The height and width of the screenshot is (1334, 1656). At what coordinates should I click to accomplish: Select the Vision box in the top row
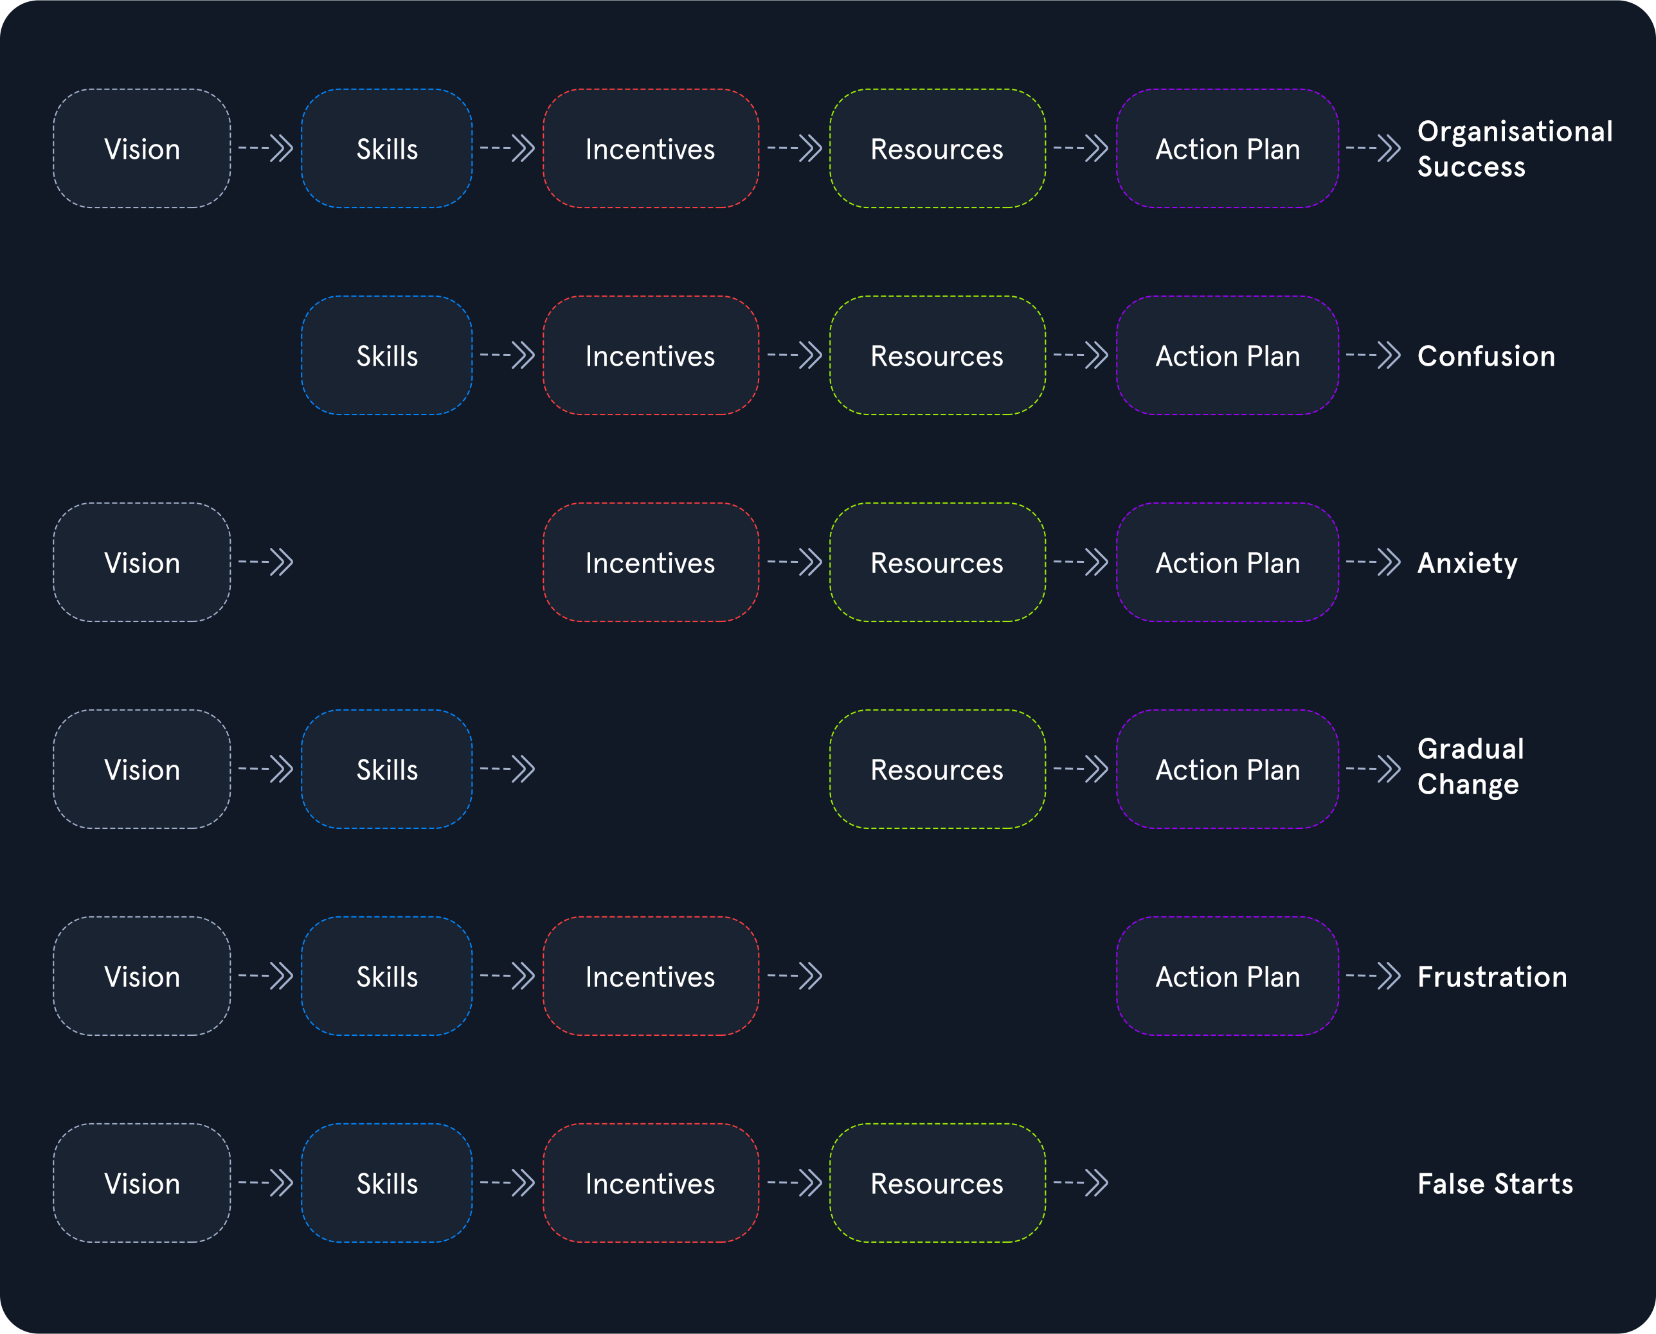pyautogui.click(x=142, y=148)
